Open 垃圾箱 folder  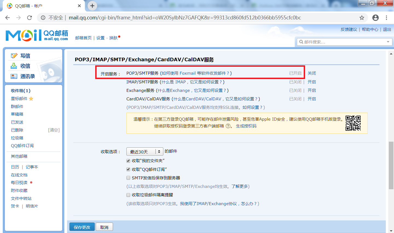coord(17,138)
